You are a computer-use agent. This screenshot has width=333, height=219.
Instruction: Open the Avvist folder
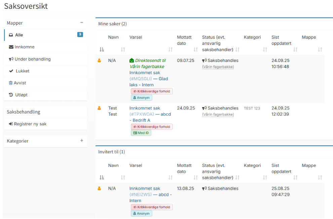20,83
